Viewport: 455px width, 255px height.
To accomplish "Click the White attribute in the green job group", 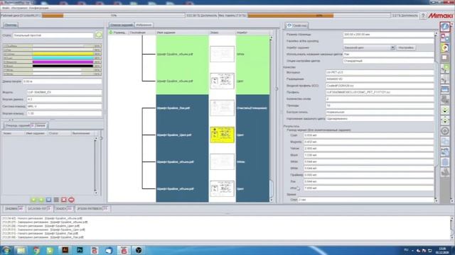I will [x=240, y=54].
